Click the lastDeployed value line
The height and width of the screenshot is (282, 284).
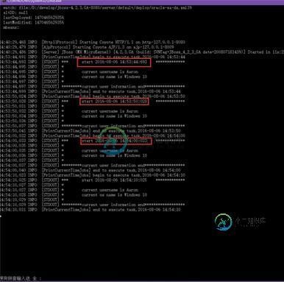tap(33, 18)
